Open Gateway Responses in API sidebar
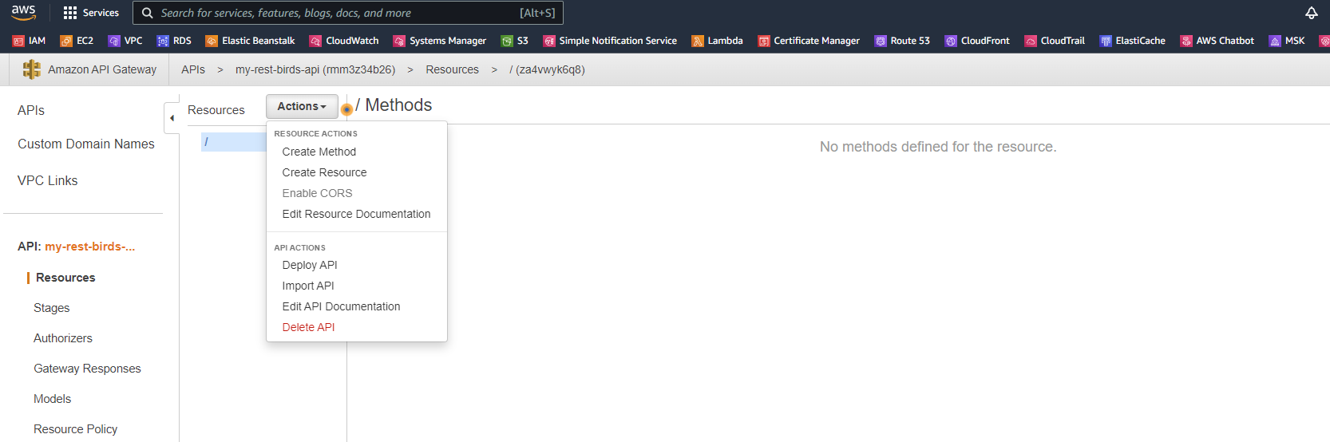The image size is (1330, 442). [x=87, y=369]
